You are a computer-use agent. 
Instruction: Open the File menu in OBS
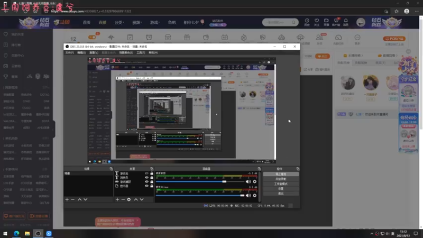[69, 52]
